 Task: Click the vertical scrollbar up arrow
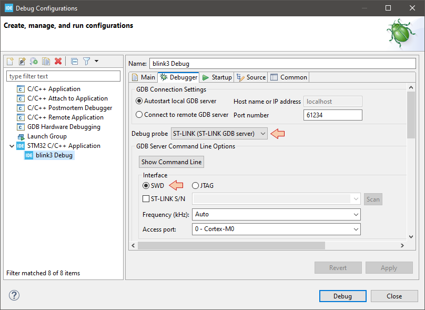(411, 87)
